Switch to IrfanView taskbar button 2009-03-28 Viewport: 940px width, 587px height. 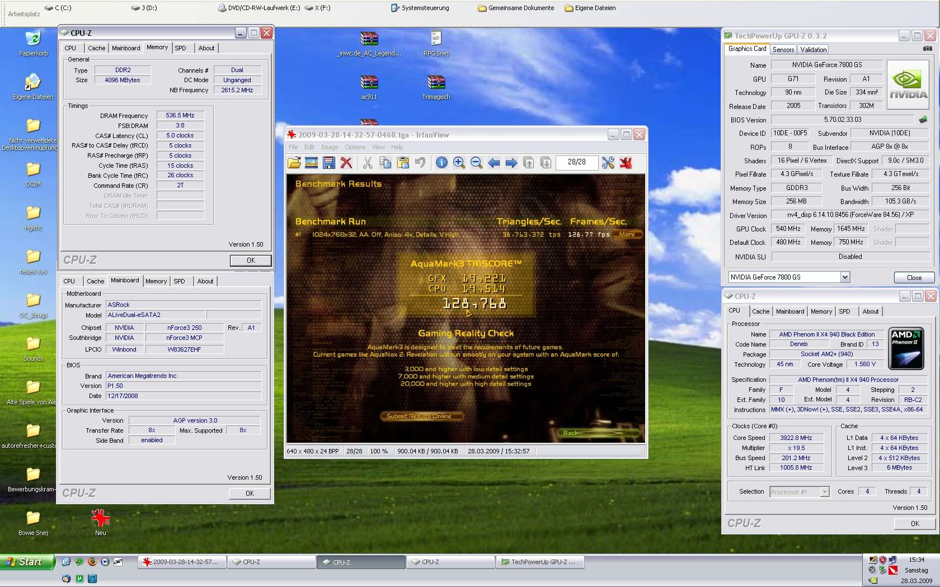point(182,562)
